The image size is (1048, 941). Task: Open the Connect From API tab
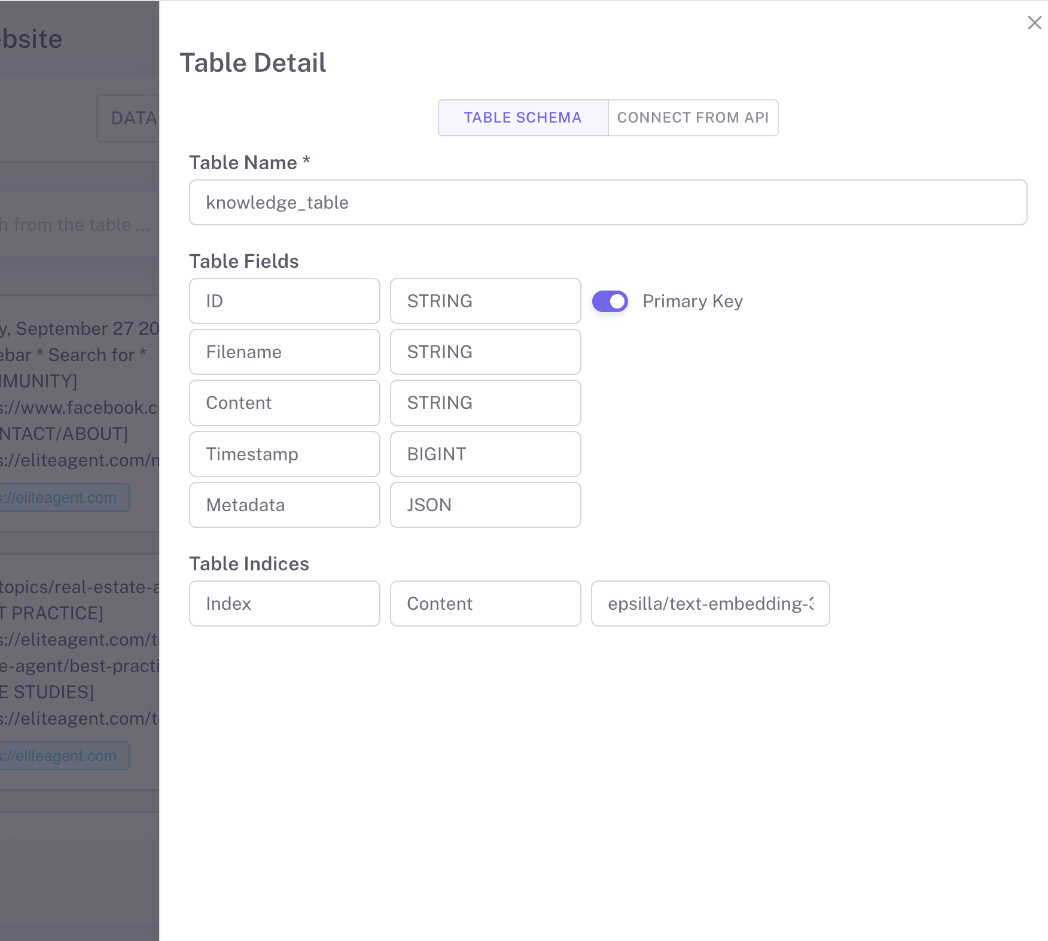click(693, 118)
